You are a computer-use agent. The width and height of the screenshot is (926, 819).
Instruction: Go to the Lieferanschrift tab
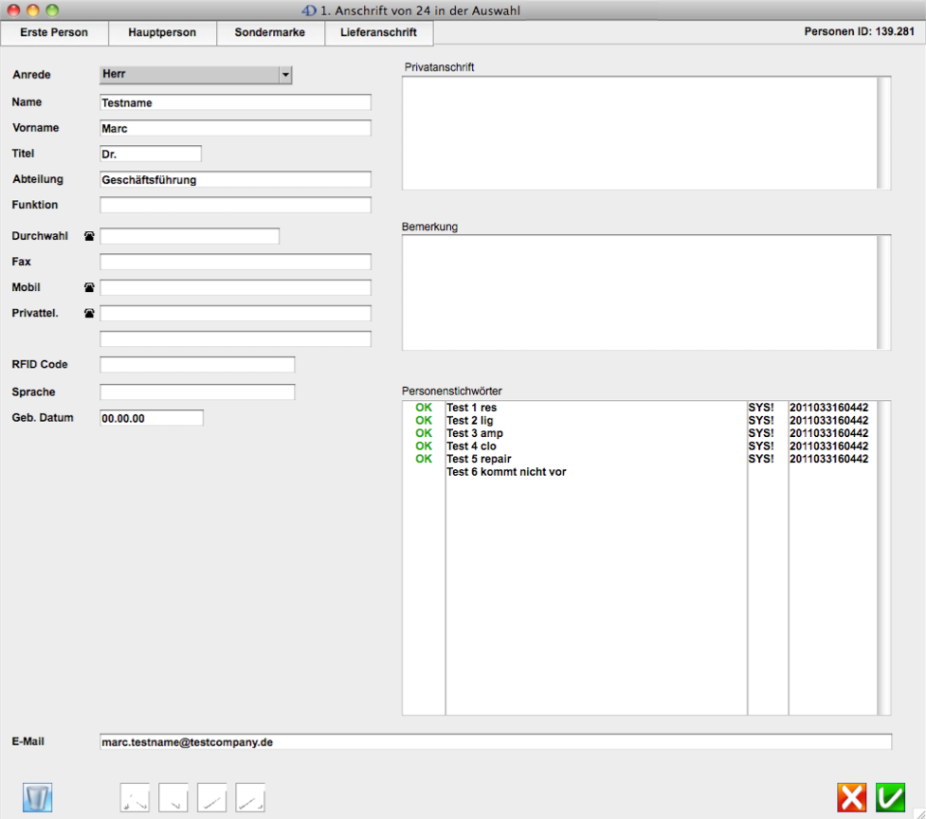point(378,32)
